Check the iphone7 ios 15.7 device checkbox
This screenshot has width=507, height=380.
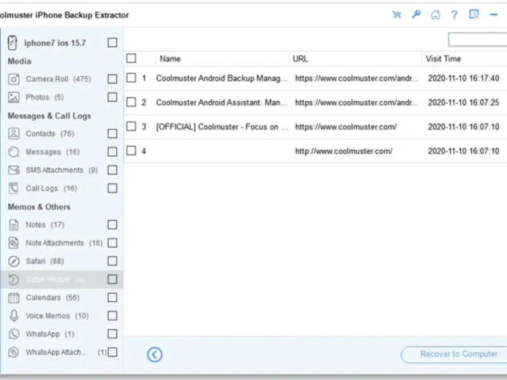[x=112, y=42]
